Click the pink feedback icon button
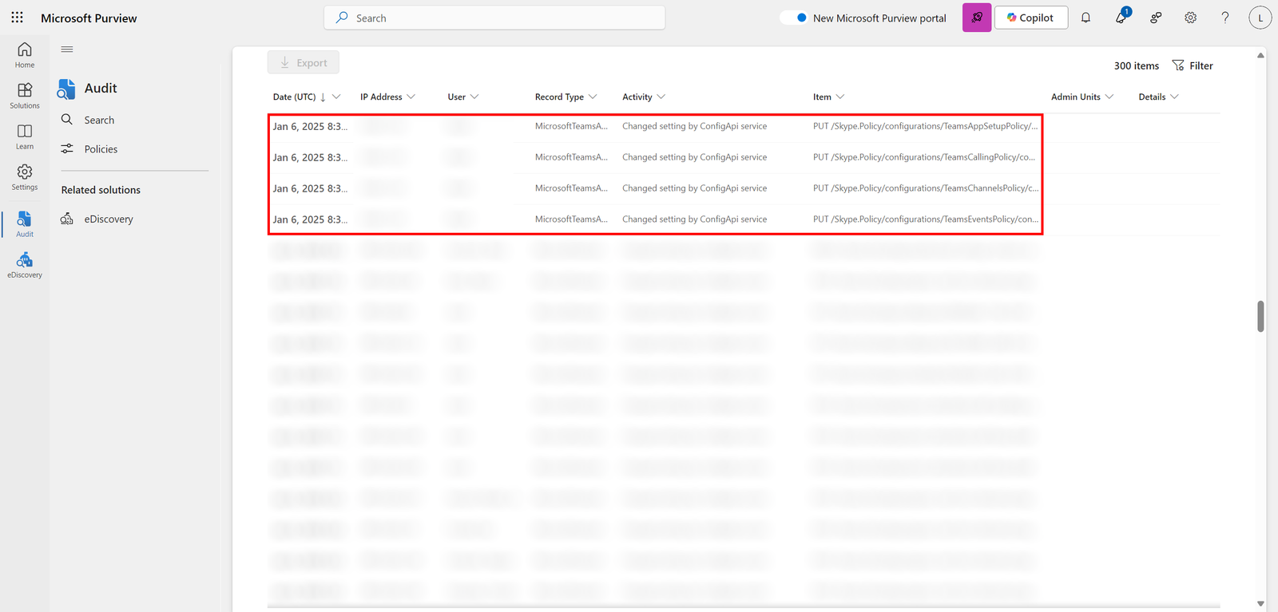The width and height of the screenshot is (1278, 612). pos(977,18)
